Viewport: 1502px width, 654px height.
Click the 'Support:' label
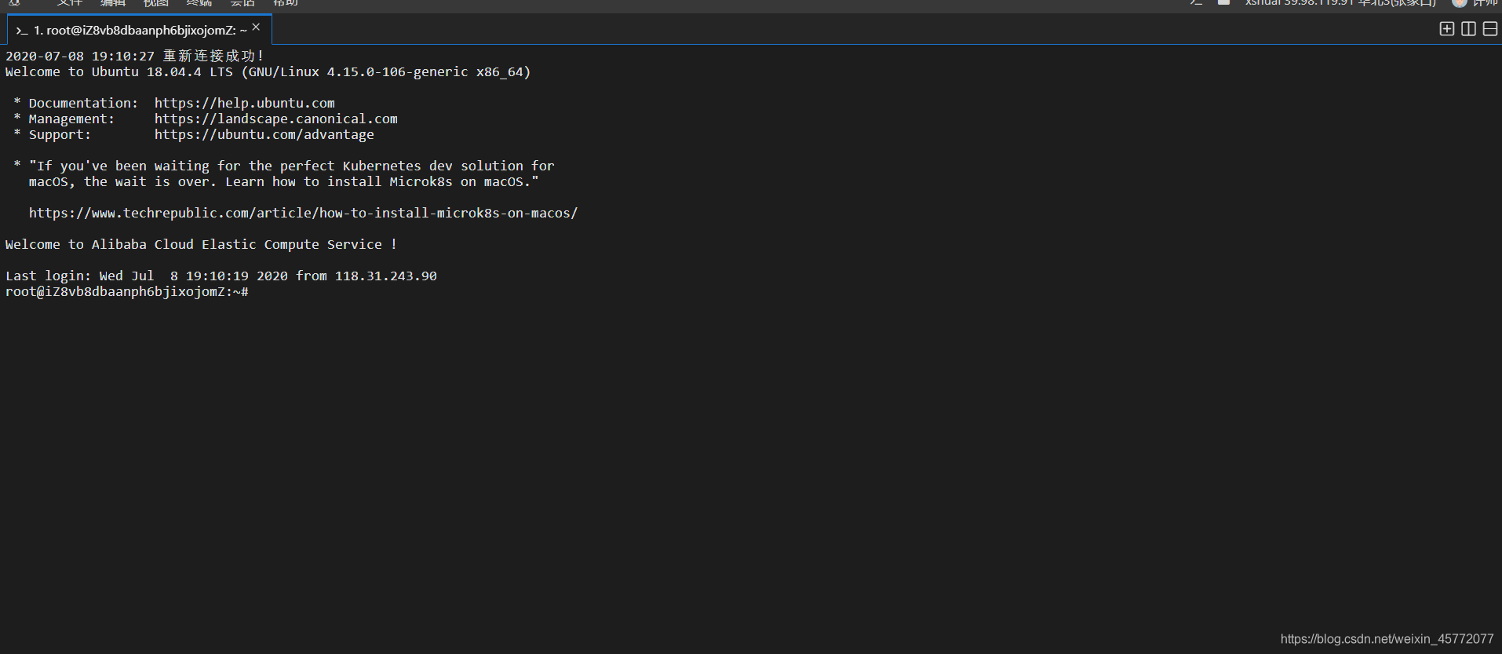pos(60,134)
